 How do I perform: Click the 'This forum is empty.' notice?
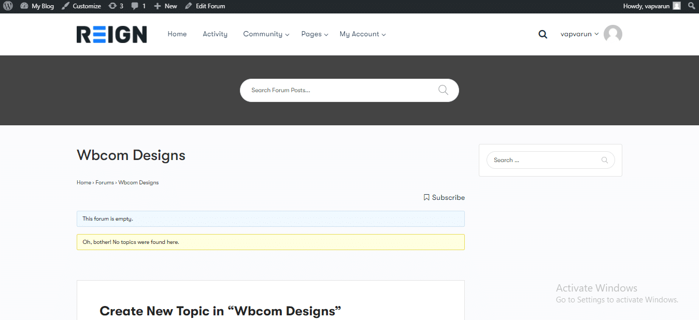(270, 219)
